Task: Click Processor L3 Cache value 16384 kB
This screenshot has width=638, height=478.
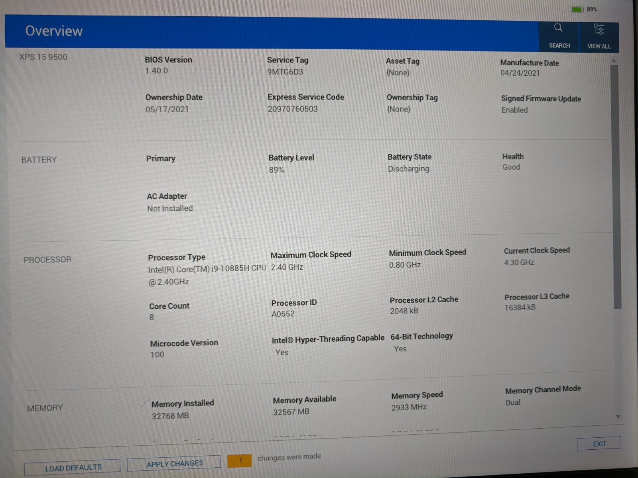Action: [520, 308]
